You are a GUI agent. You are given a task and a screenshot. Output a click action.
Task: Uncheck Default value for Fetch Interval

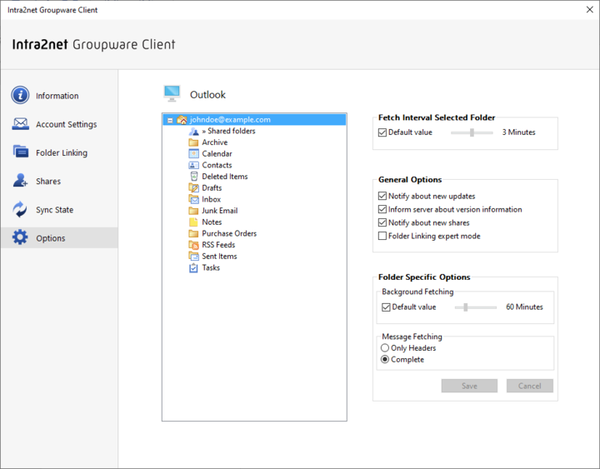click(382, 132)
